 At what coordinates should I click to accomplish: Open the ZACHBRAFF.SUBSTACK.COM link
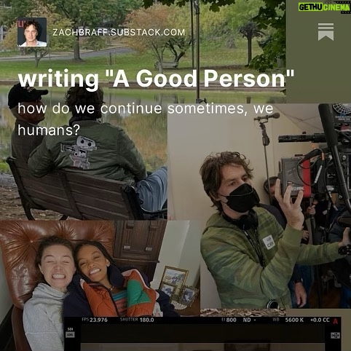point(119,32)
